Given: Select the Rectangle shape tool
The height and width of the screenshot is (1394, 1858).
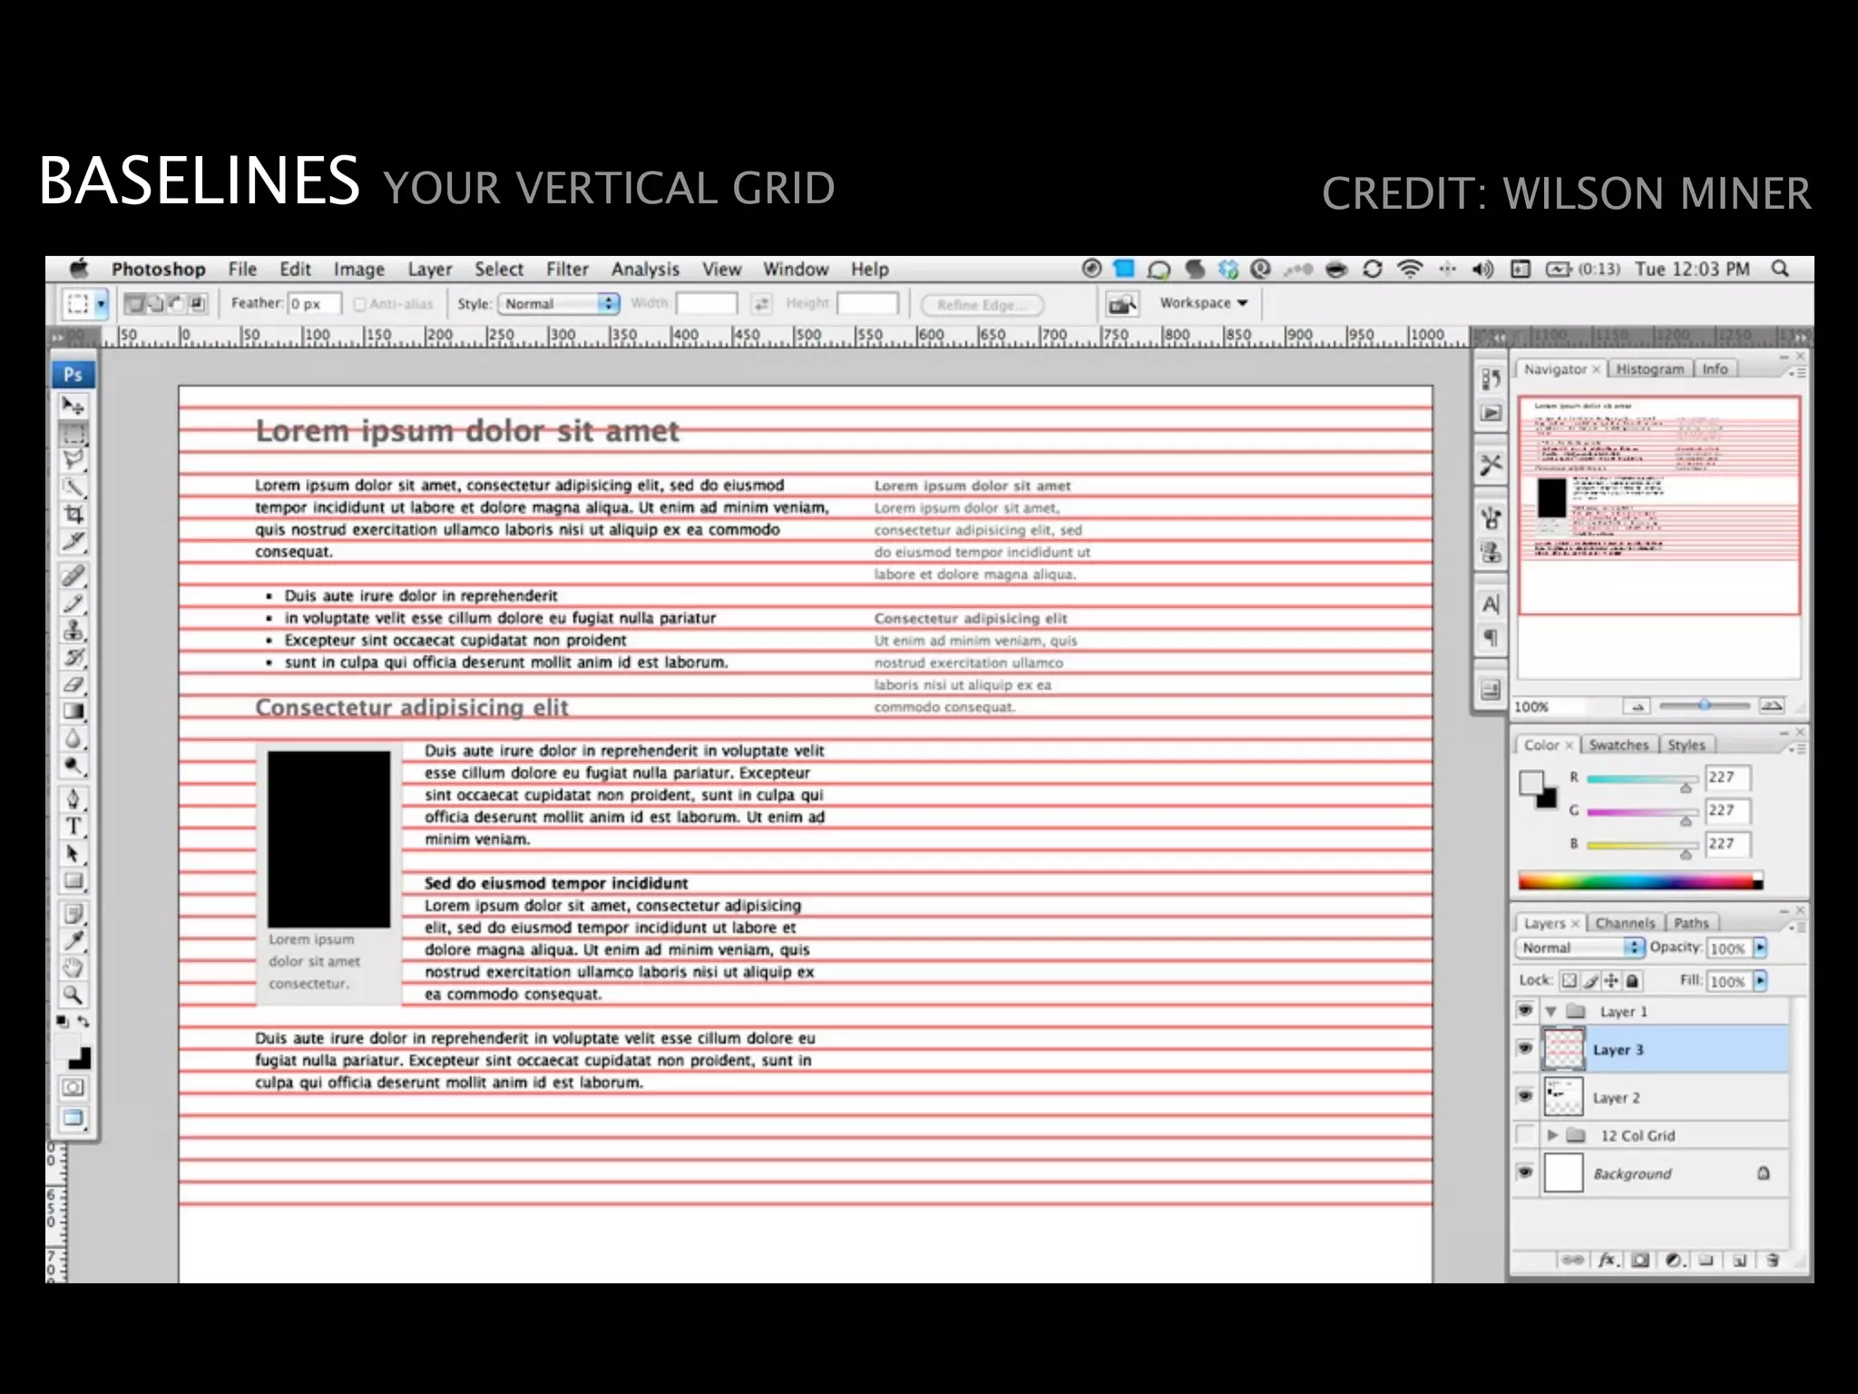Looking at the screenshot, I should pos(73,881).
